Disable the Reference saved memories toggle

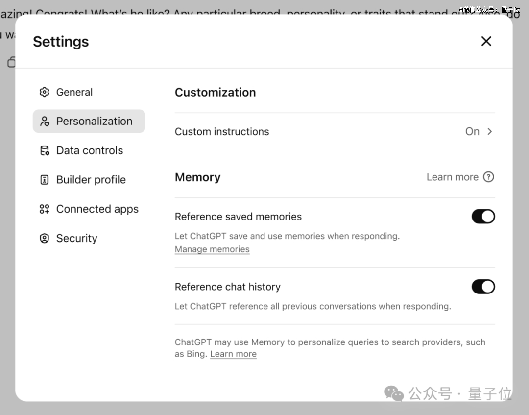tap(483, 217)
